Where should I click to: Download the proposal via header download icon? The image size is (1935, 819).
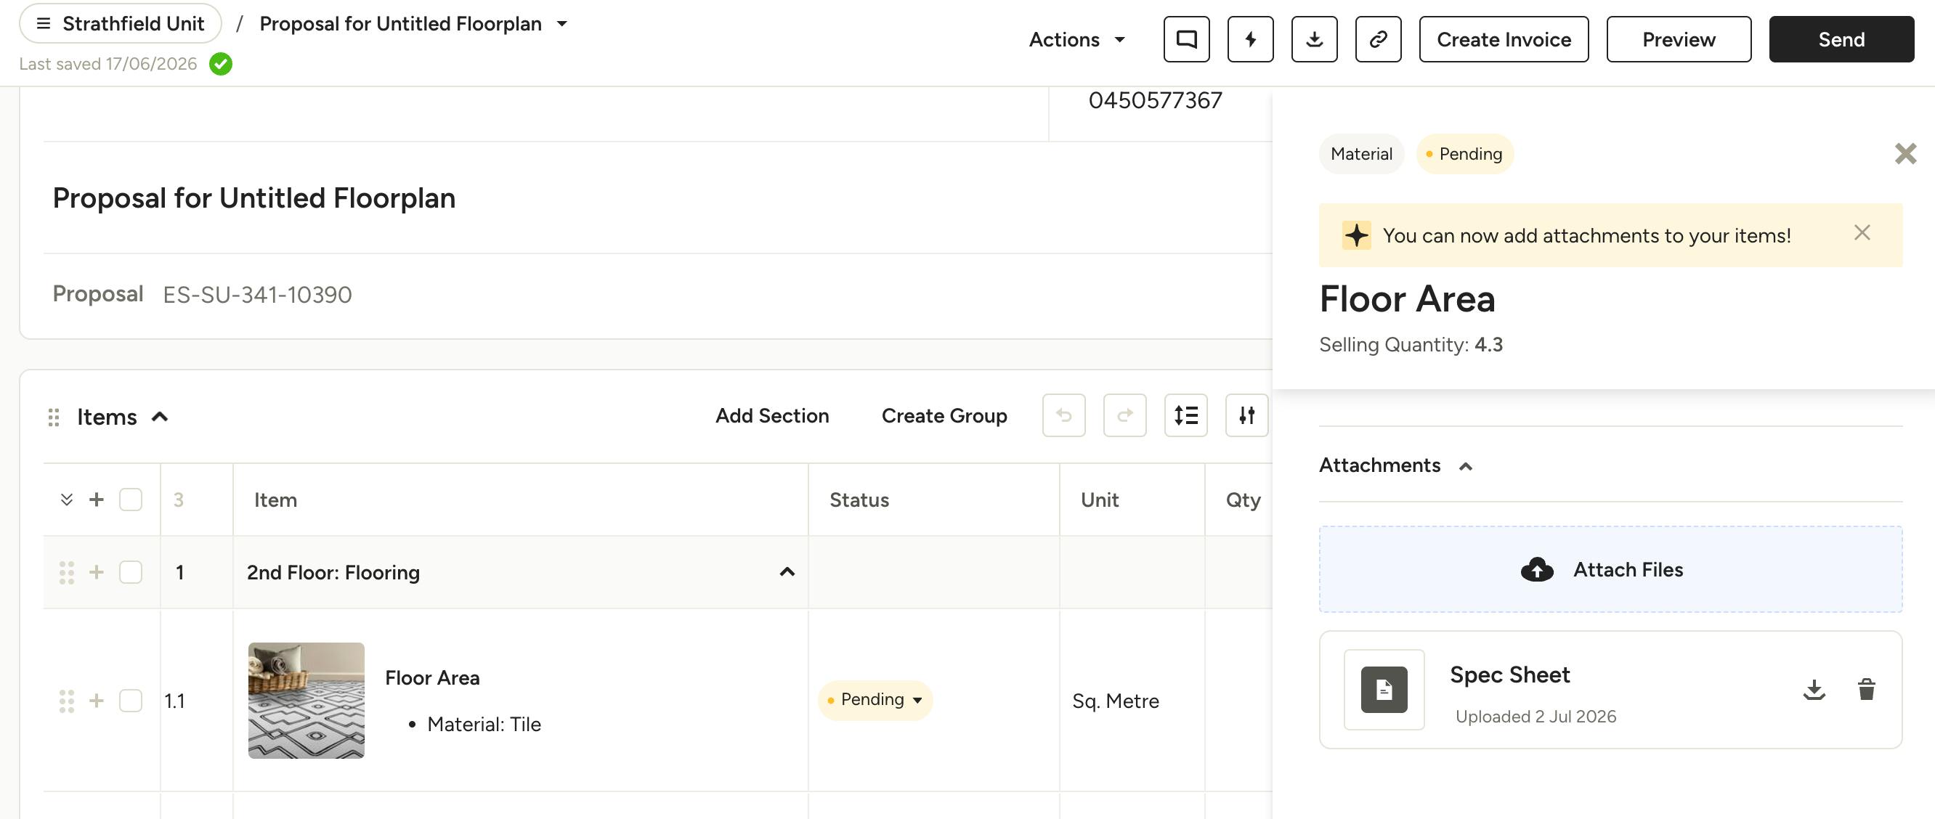(x=1314, y=39)
